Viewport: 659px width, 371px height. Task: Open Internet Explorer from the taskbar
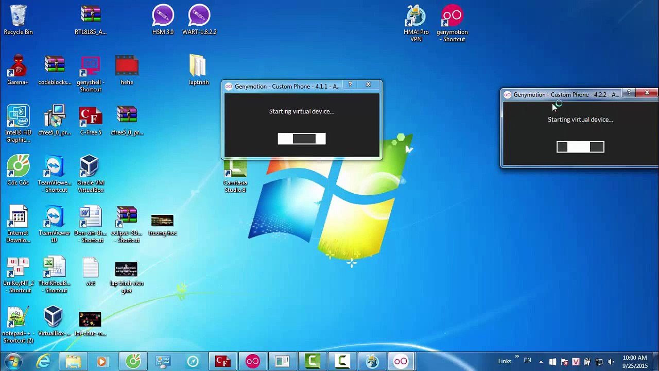click(43, 362)
